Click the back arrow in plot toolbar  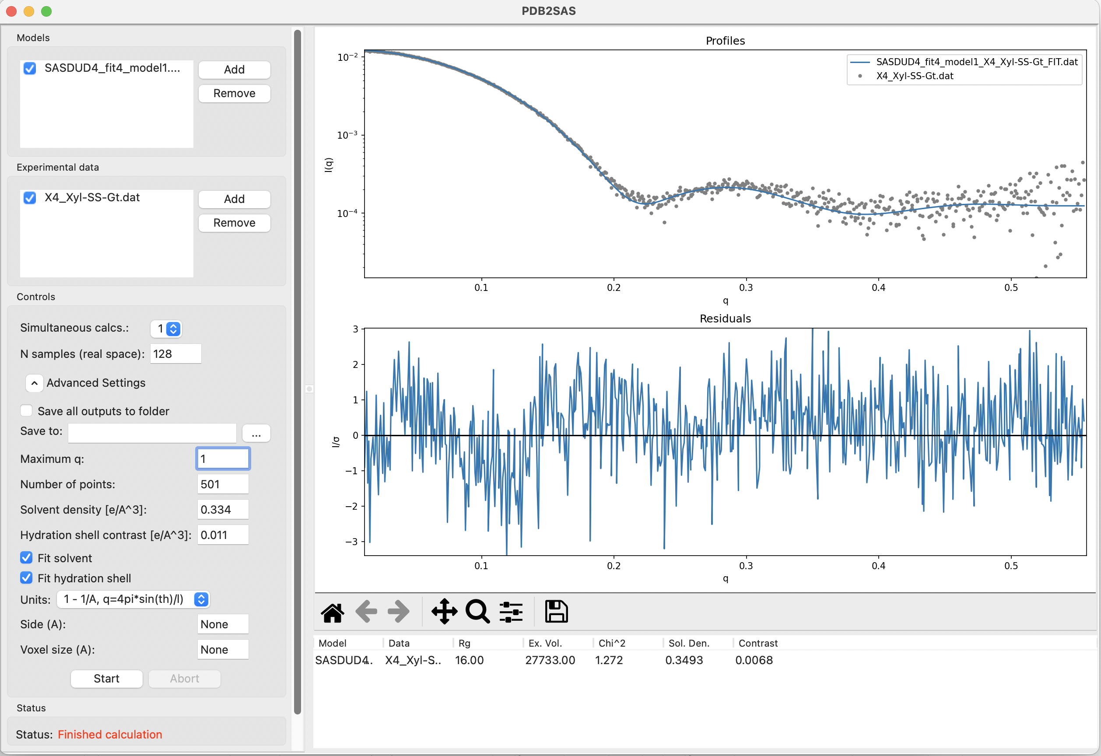coord(366,612)
